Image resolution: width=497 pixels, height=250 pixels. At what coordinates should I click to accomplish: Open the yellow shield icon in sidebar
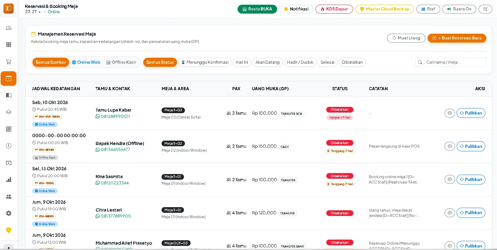(9, 230)
